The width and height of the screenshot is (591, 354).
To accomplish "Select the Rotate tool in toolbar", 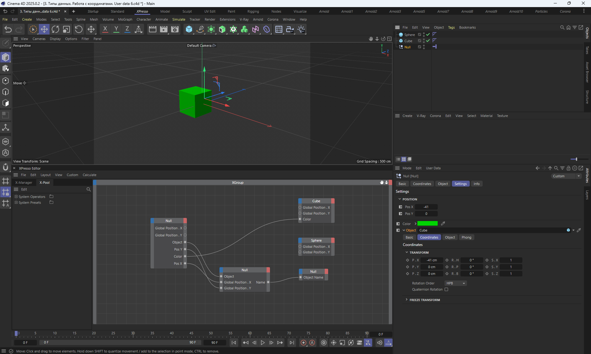I will (x=55, y=29).
